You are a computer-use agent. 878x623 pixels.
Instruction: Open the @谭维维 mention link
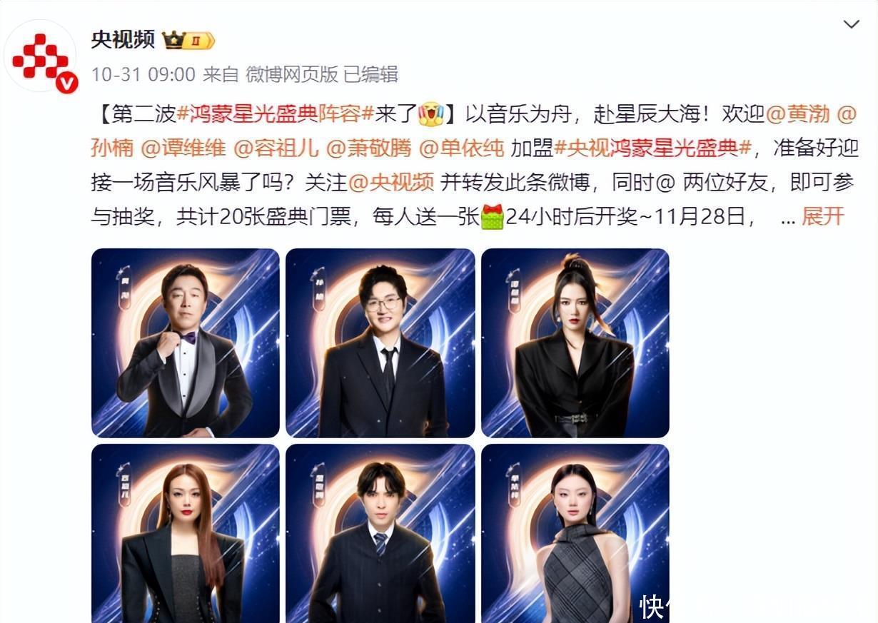pos(183,148)
